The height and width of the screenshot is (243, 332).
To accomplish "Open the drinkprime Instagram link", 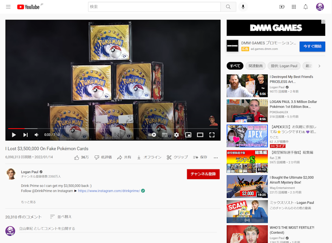I will click(109, 191).
